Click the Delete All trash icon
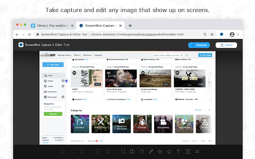The height and width of the screenshot is (159, 255). coord(108,151)
